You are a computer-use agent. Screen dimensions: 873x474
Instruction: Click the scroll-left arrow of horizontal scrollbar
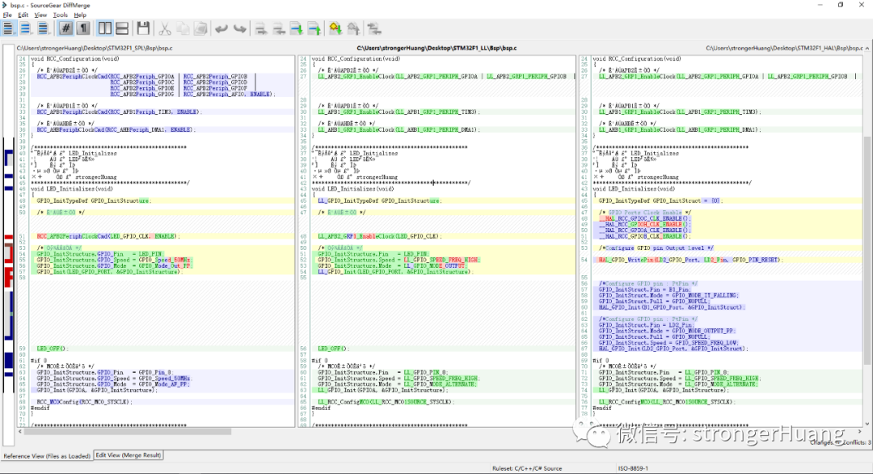click(x=20, y=431)
